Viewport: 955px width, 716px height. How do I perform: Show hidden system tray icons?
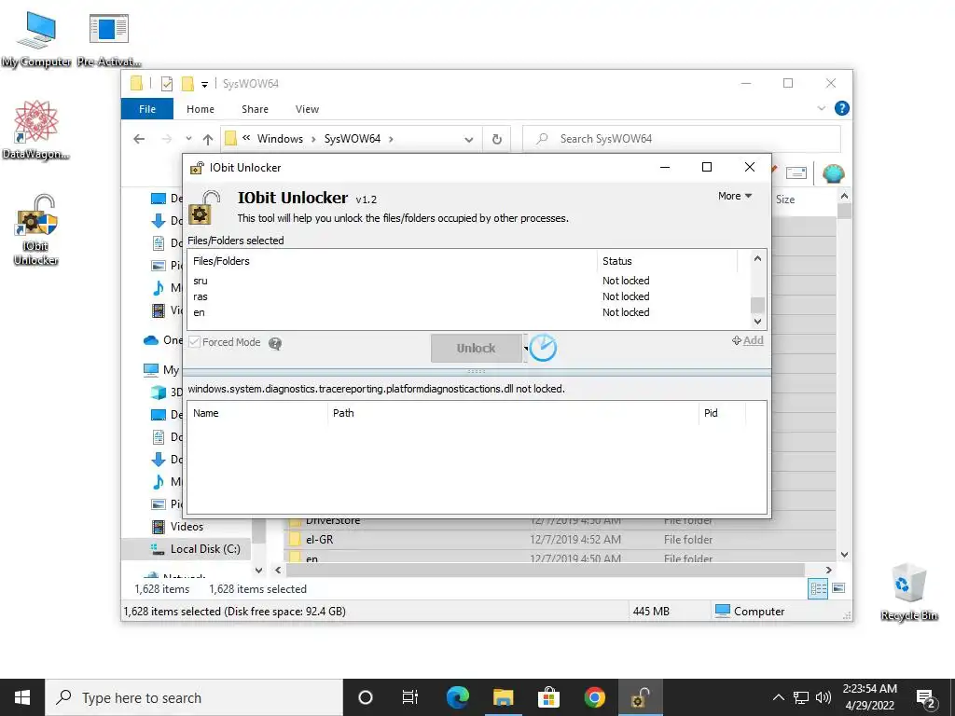point(779,697)
